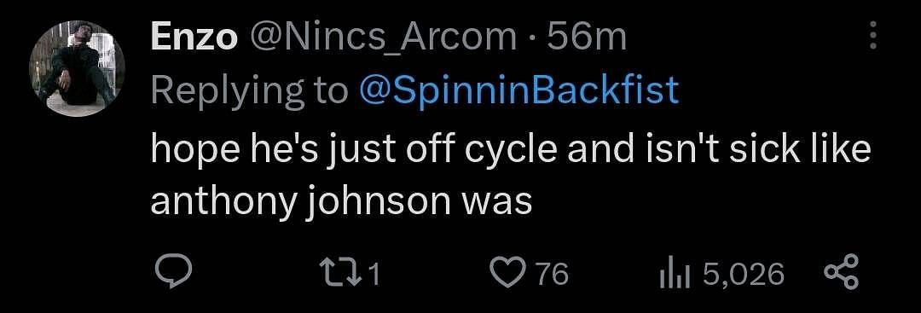Open the profile via display name Enzo
921x313 pixels.
coord(194,38)
